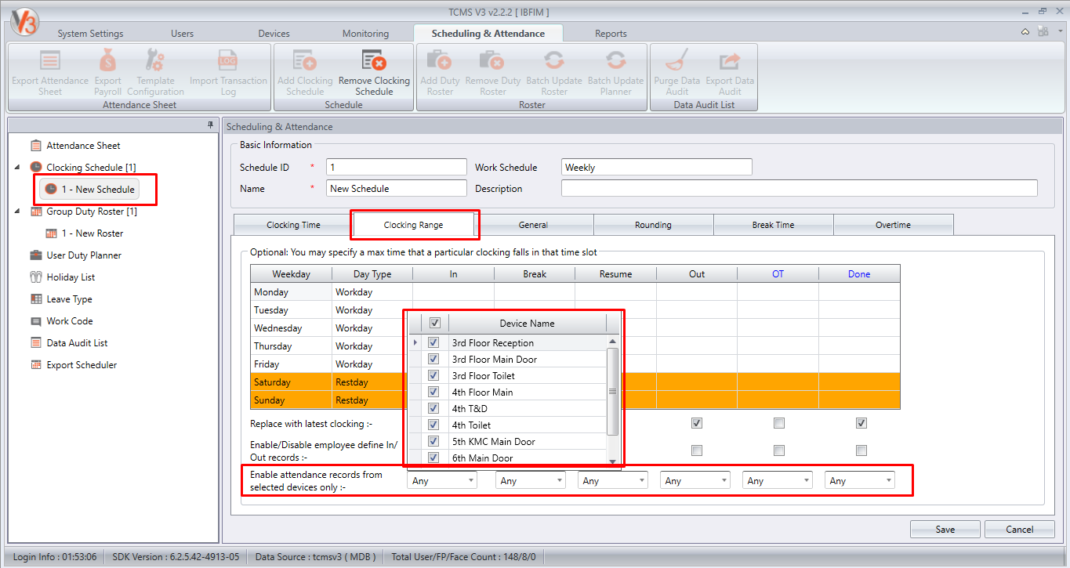This screenshot has height=568, width=1070.
Task: Switch to the System Settings ribbon tab
Action: (x=90, y=34)
